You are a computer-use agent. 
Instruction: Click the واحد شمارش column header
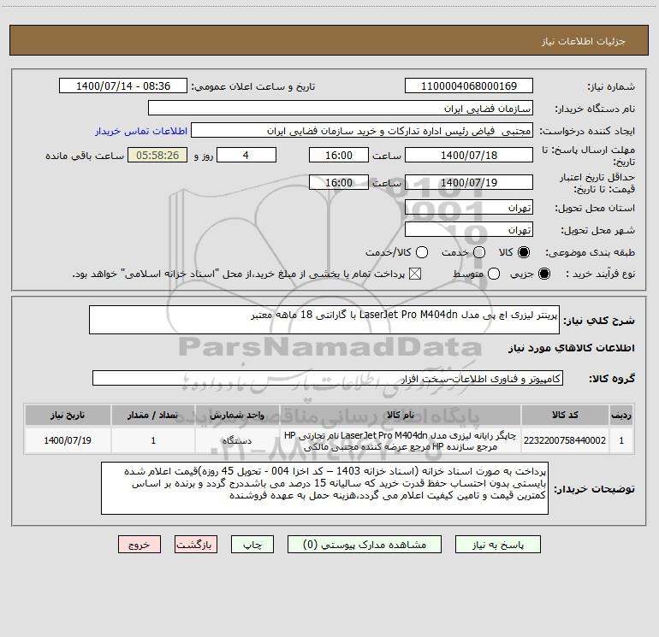[x=237, y=416]
